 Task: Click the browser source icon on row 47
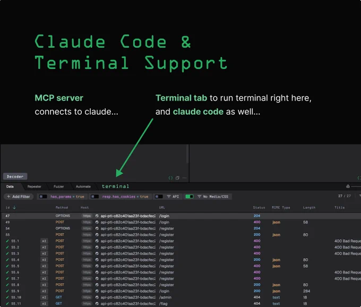click(97, 216)
